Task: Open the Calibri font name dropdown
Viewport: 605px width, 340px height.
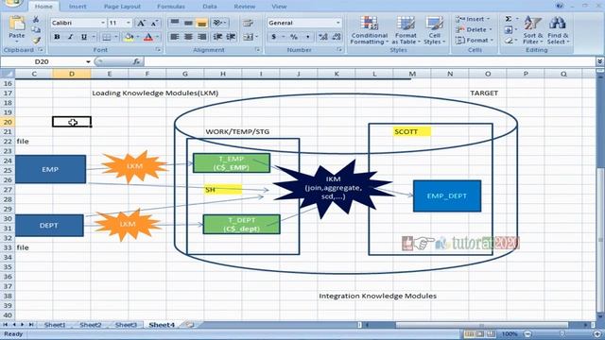Action: 103,23
